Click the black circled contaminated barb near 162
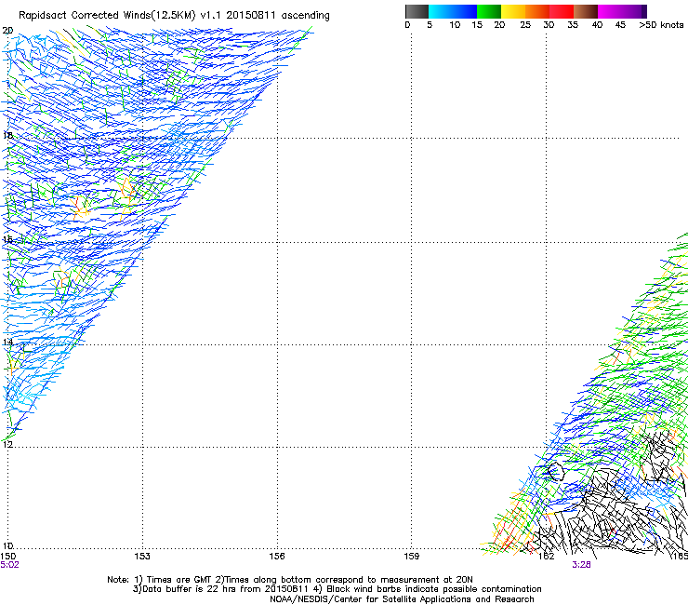 555,471
